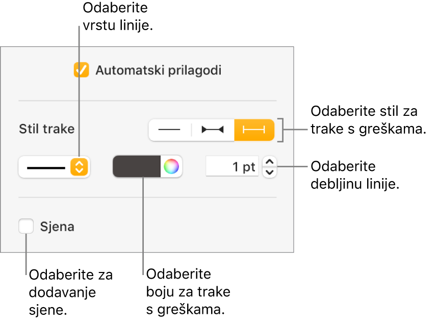Click the Sjena label text

(x=57, y=227)
